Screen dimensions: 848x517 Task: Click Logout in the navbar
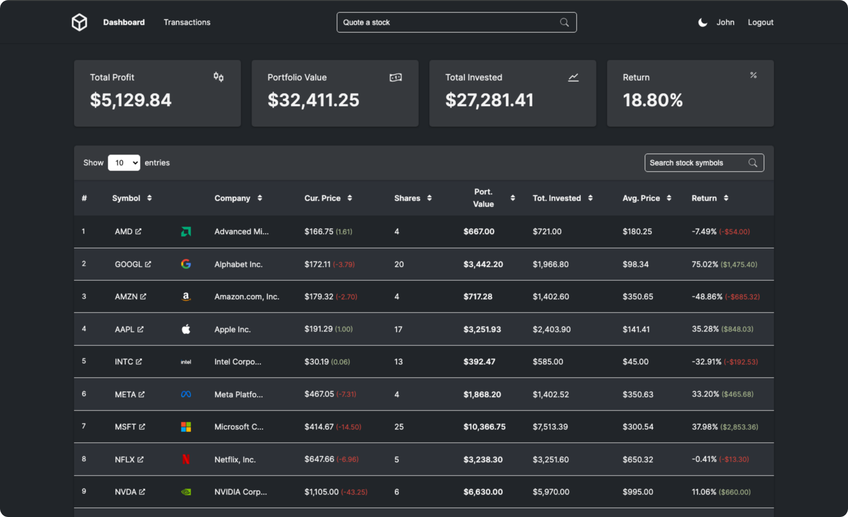(x=760, y=22)
